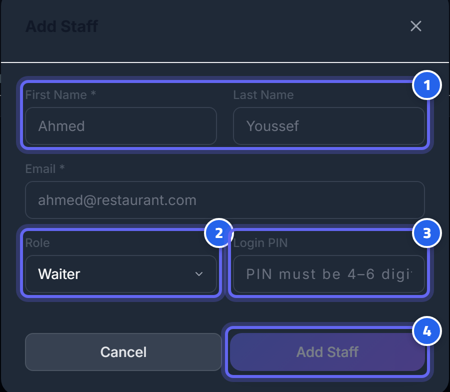450x392 pixels.
Task: Cancel adding the new staff member
Action: coord(123,352)
